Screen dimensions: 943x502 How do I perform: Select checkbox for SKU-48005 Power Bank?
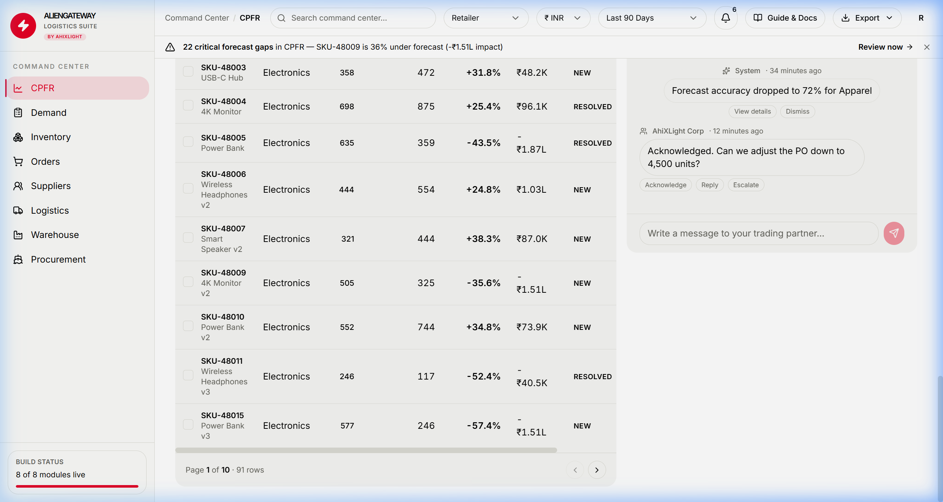[x=188, y=142]
